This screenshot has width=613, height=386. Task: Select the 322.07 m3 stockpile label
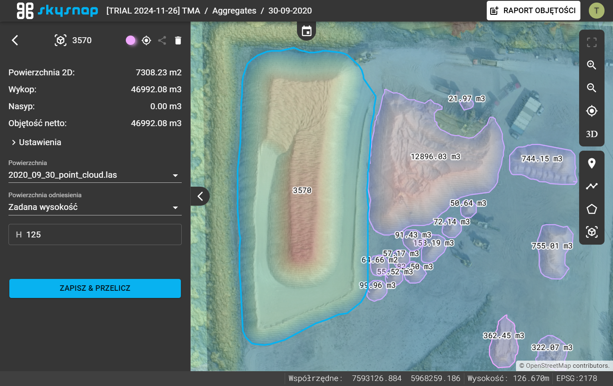coord(552,347)
